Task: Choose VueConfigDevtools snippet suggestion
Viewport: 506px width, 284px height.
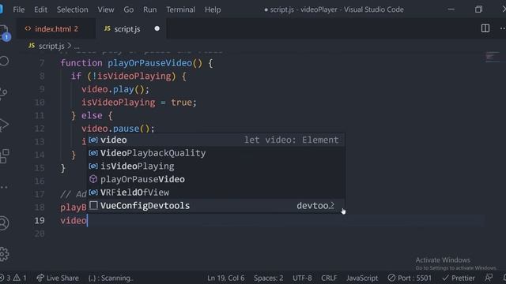Action: pos(216,205)
